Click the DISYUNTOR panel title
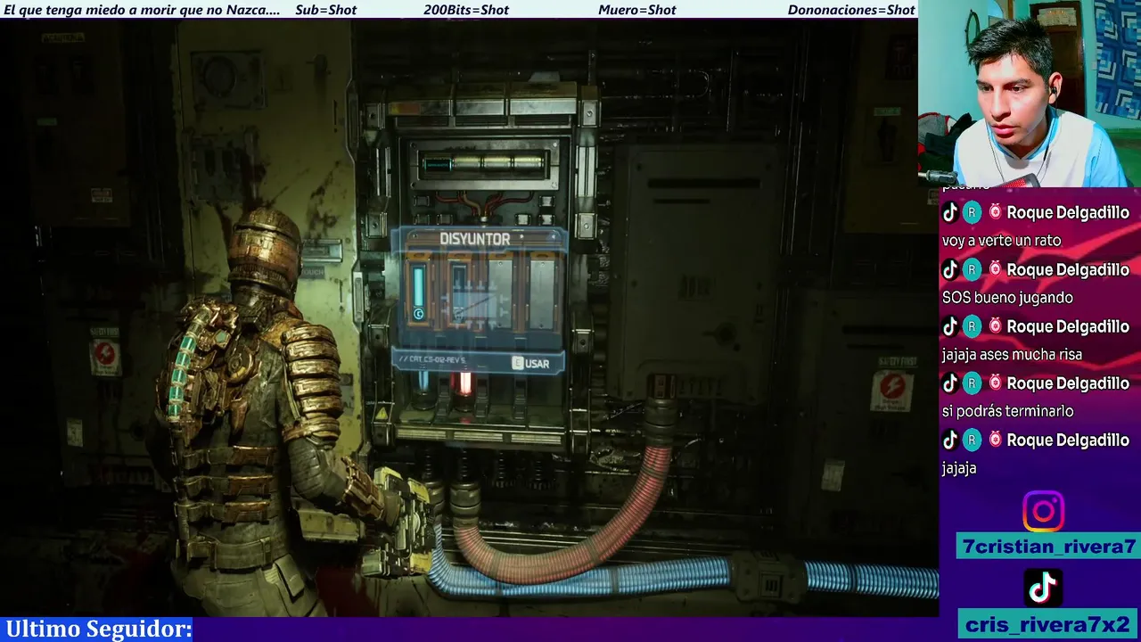Viewport: 1141px width, 642px height. pyautogui.click(x=475, y=239)
